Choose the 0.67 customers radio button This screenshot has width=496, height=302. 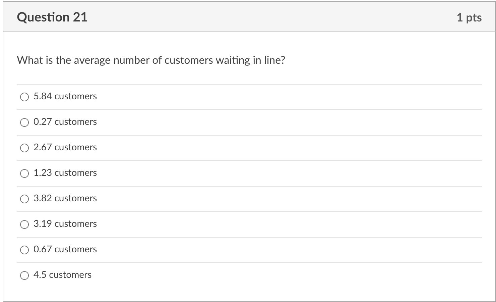24,250
